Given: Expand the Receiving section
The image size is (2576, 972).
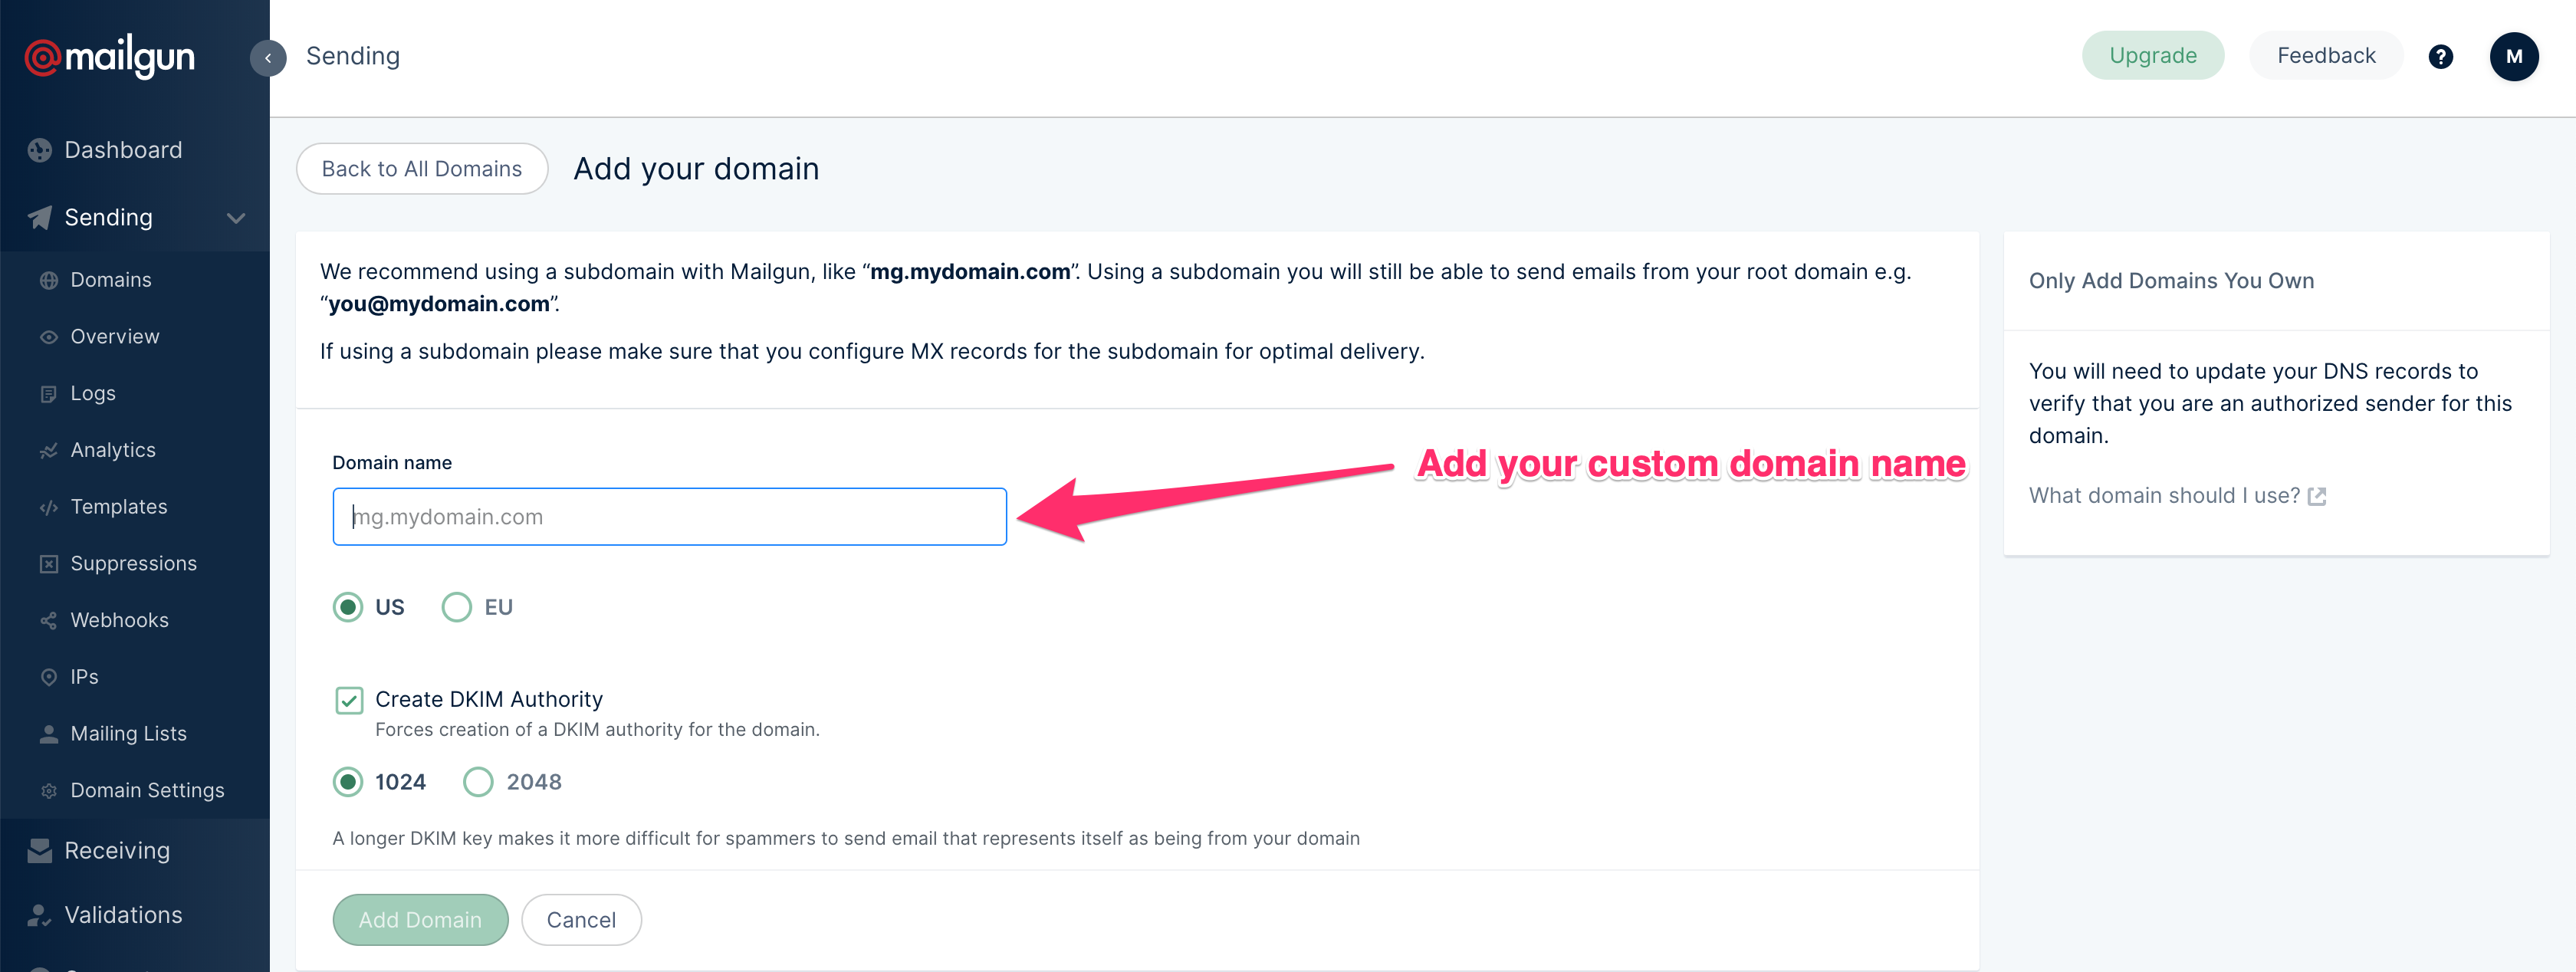Looking at the screenshot, I should tap(117, 851).
